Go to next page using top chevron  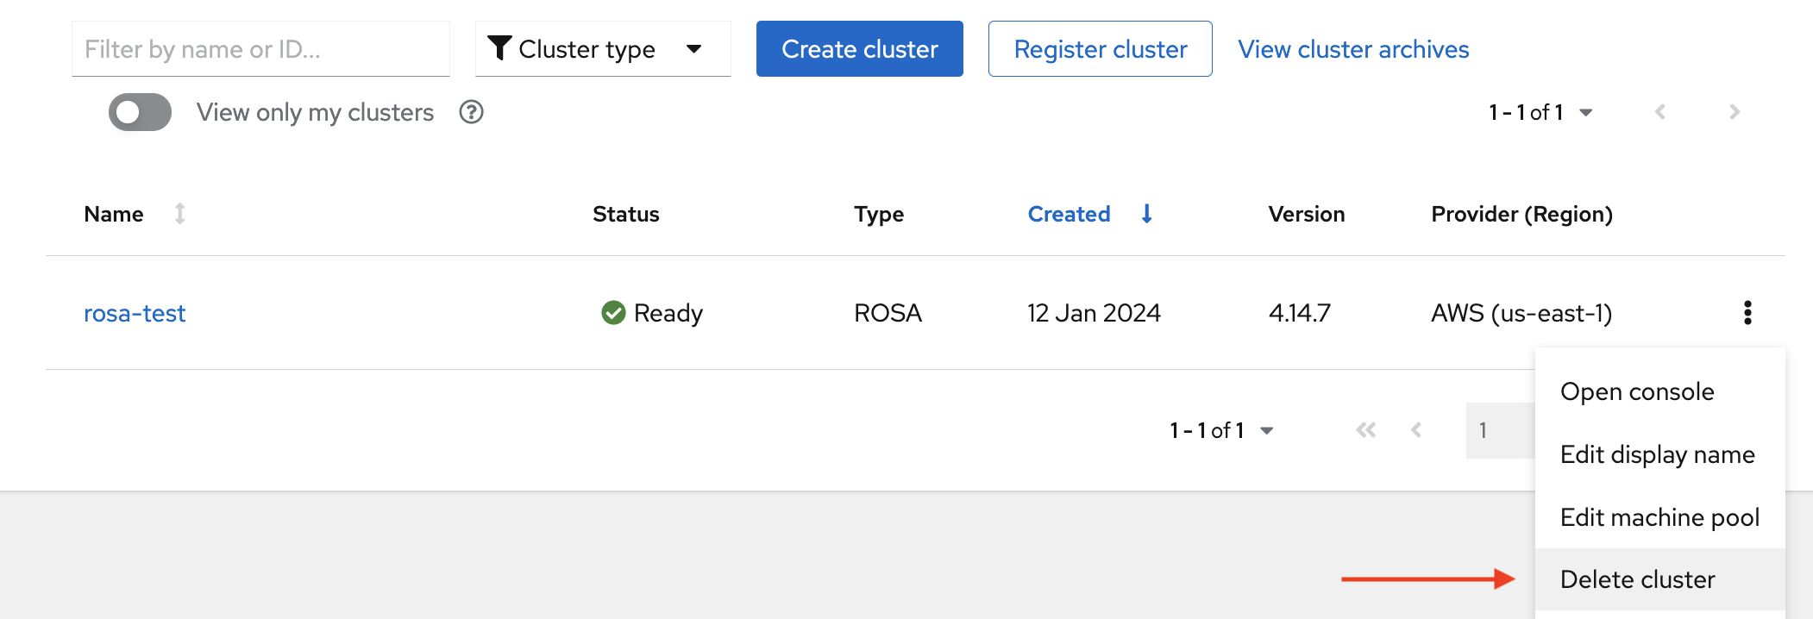pos(1735,112)
